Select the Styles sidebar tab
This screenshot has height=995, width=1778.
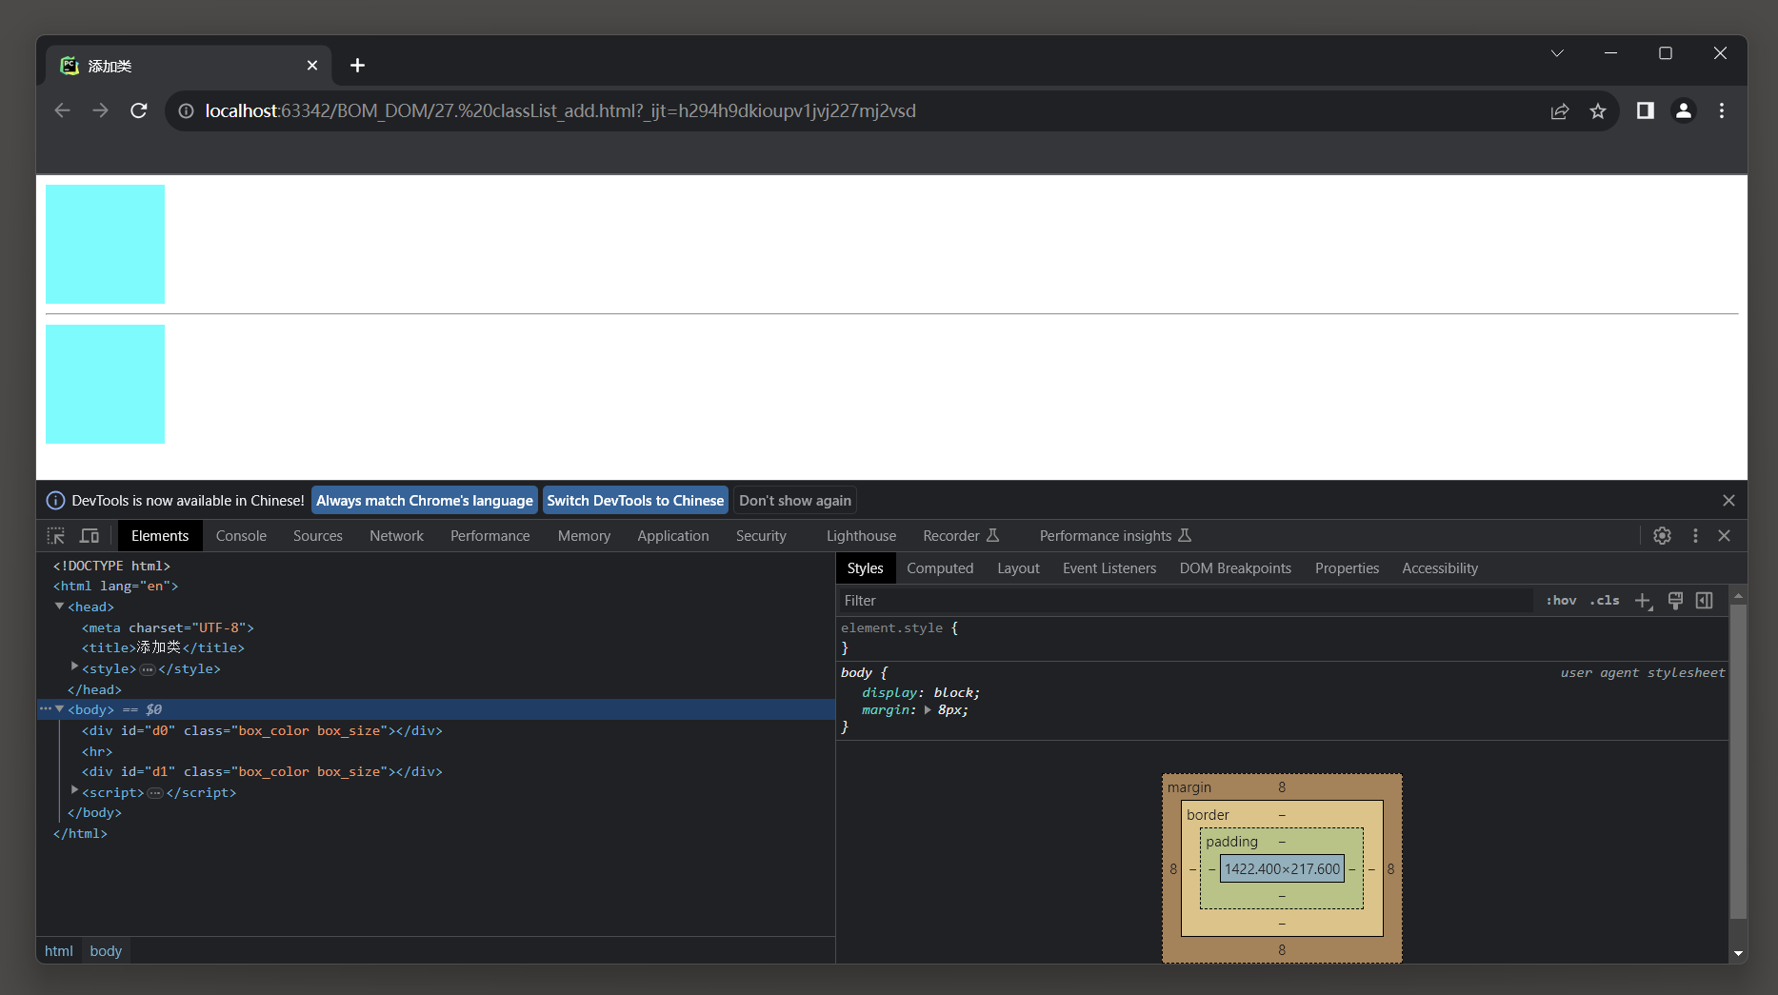coord(866,568)
